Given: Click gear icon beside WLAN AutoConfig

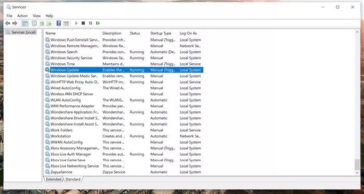Looking at the screenshot, I should (47, 100).
